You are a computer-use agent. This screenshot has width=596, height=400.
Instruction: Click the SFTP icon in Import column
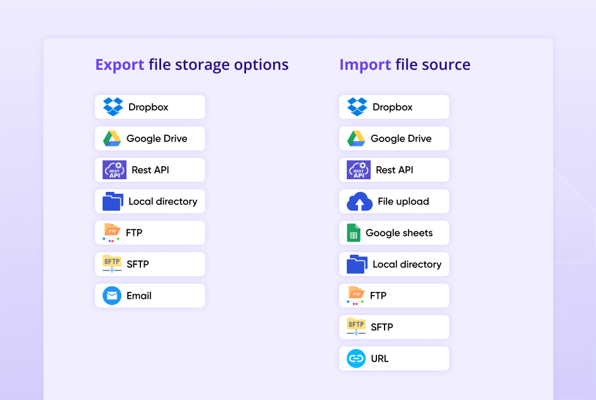coord(356,326)
